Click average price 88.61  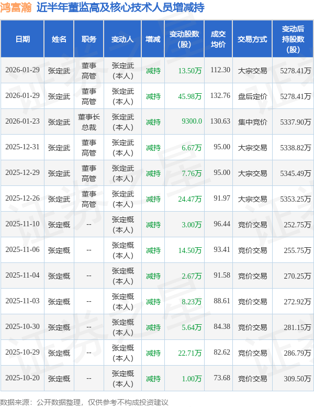pos(222,301)
